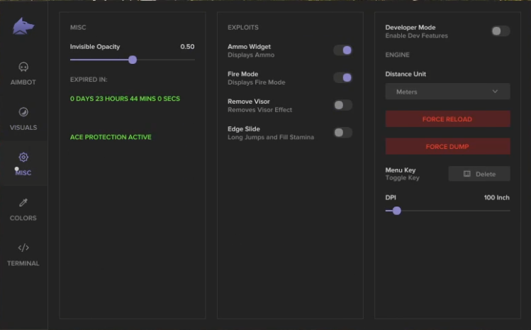Click the DPI slider handle
This screenshot has height=330, width=531.
point(396,211)
